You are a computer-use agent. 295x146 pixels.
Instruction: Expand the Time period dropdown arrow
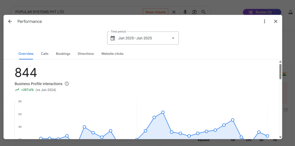173,38
